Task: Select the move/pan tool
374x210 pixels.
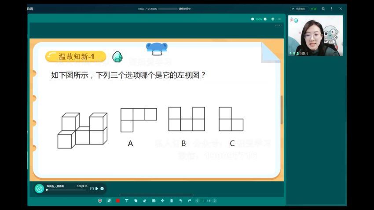Action: tap(163, 201)
